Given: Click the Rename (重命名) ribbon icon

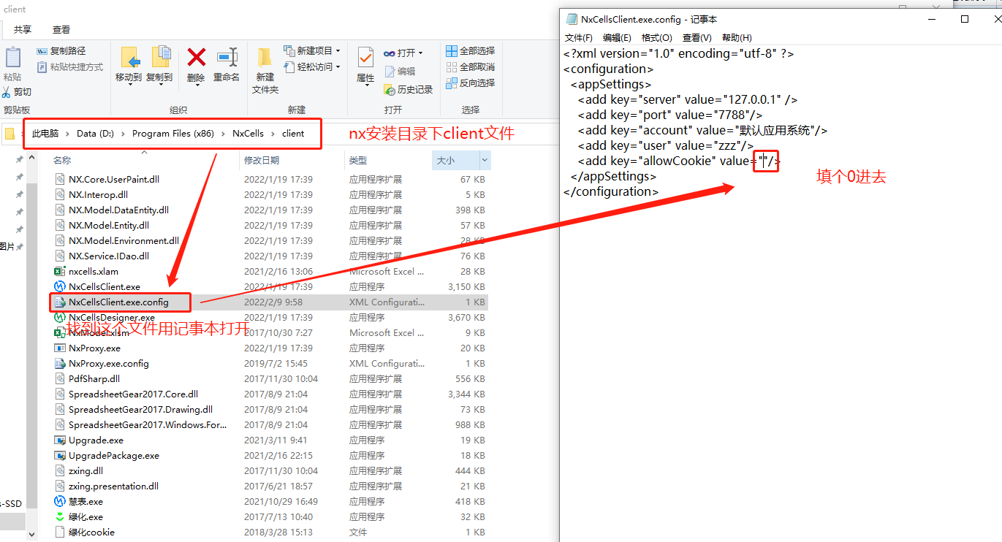Looking at the screenshot, I should (227, 58).
